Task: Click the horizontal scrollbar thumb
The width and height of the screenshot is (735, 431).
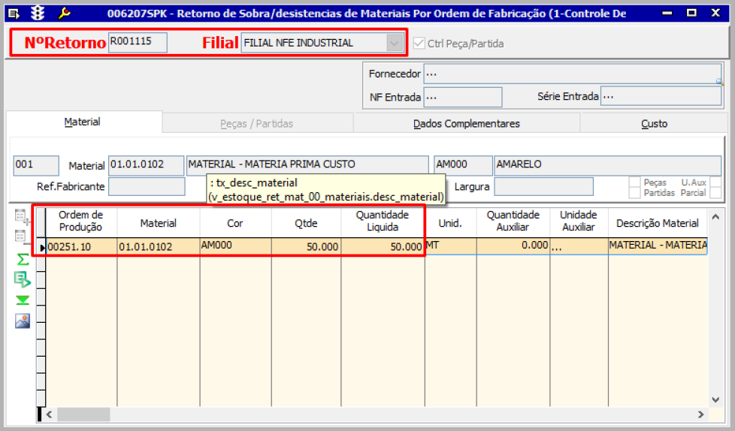Action: tap(83, 414)
